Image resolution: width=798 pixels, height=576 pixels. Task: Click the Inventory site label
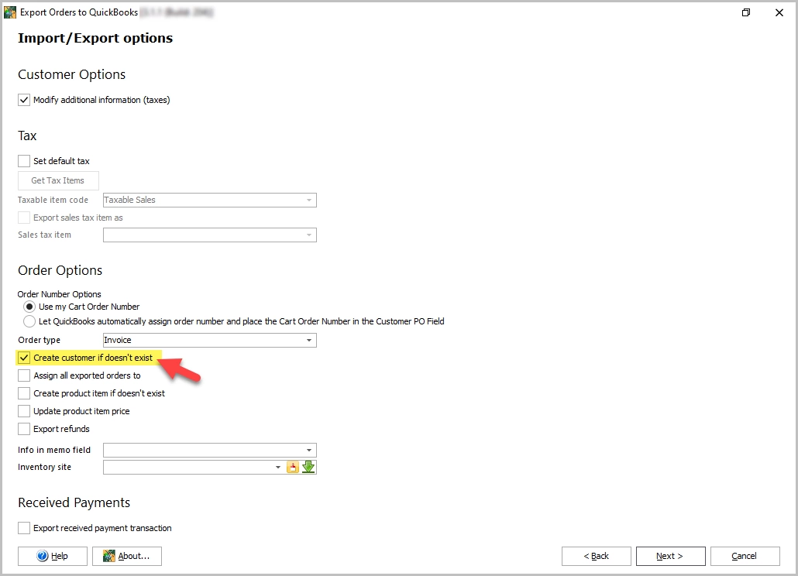click(x=45, y=467)
